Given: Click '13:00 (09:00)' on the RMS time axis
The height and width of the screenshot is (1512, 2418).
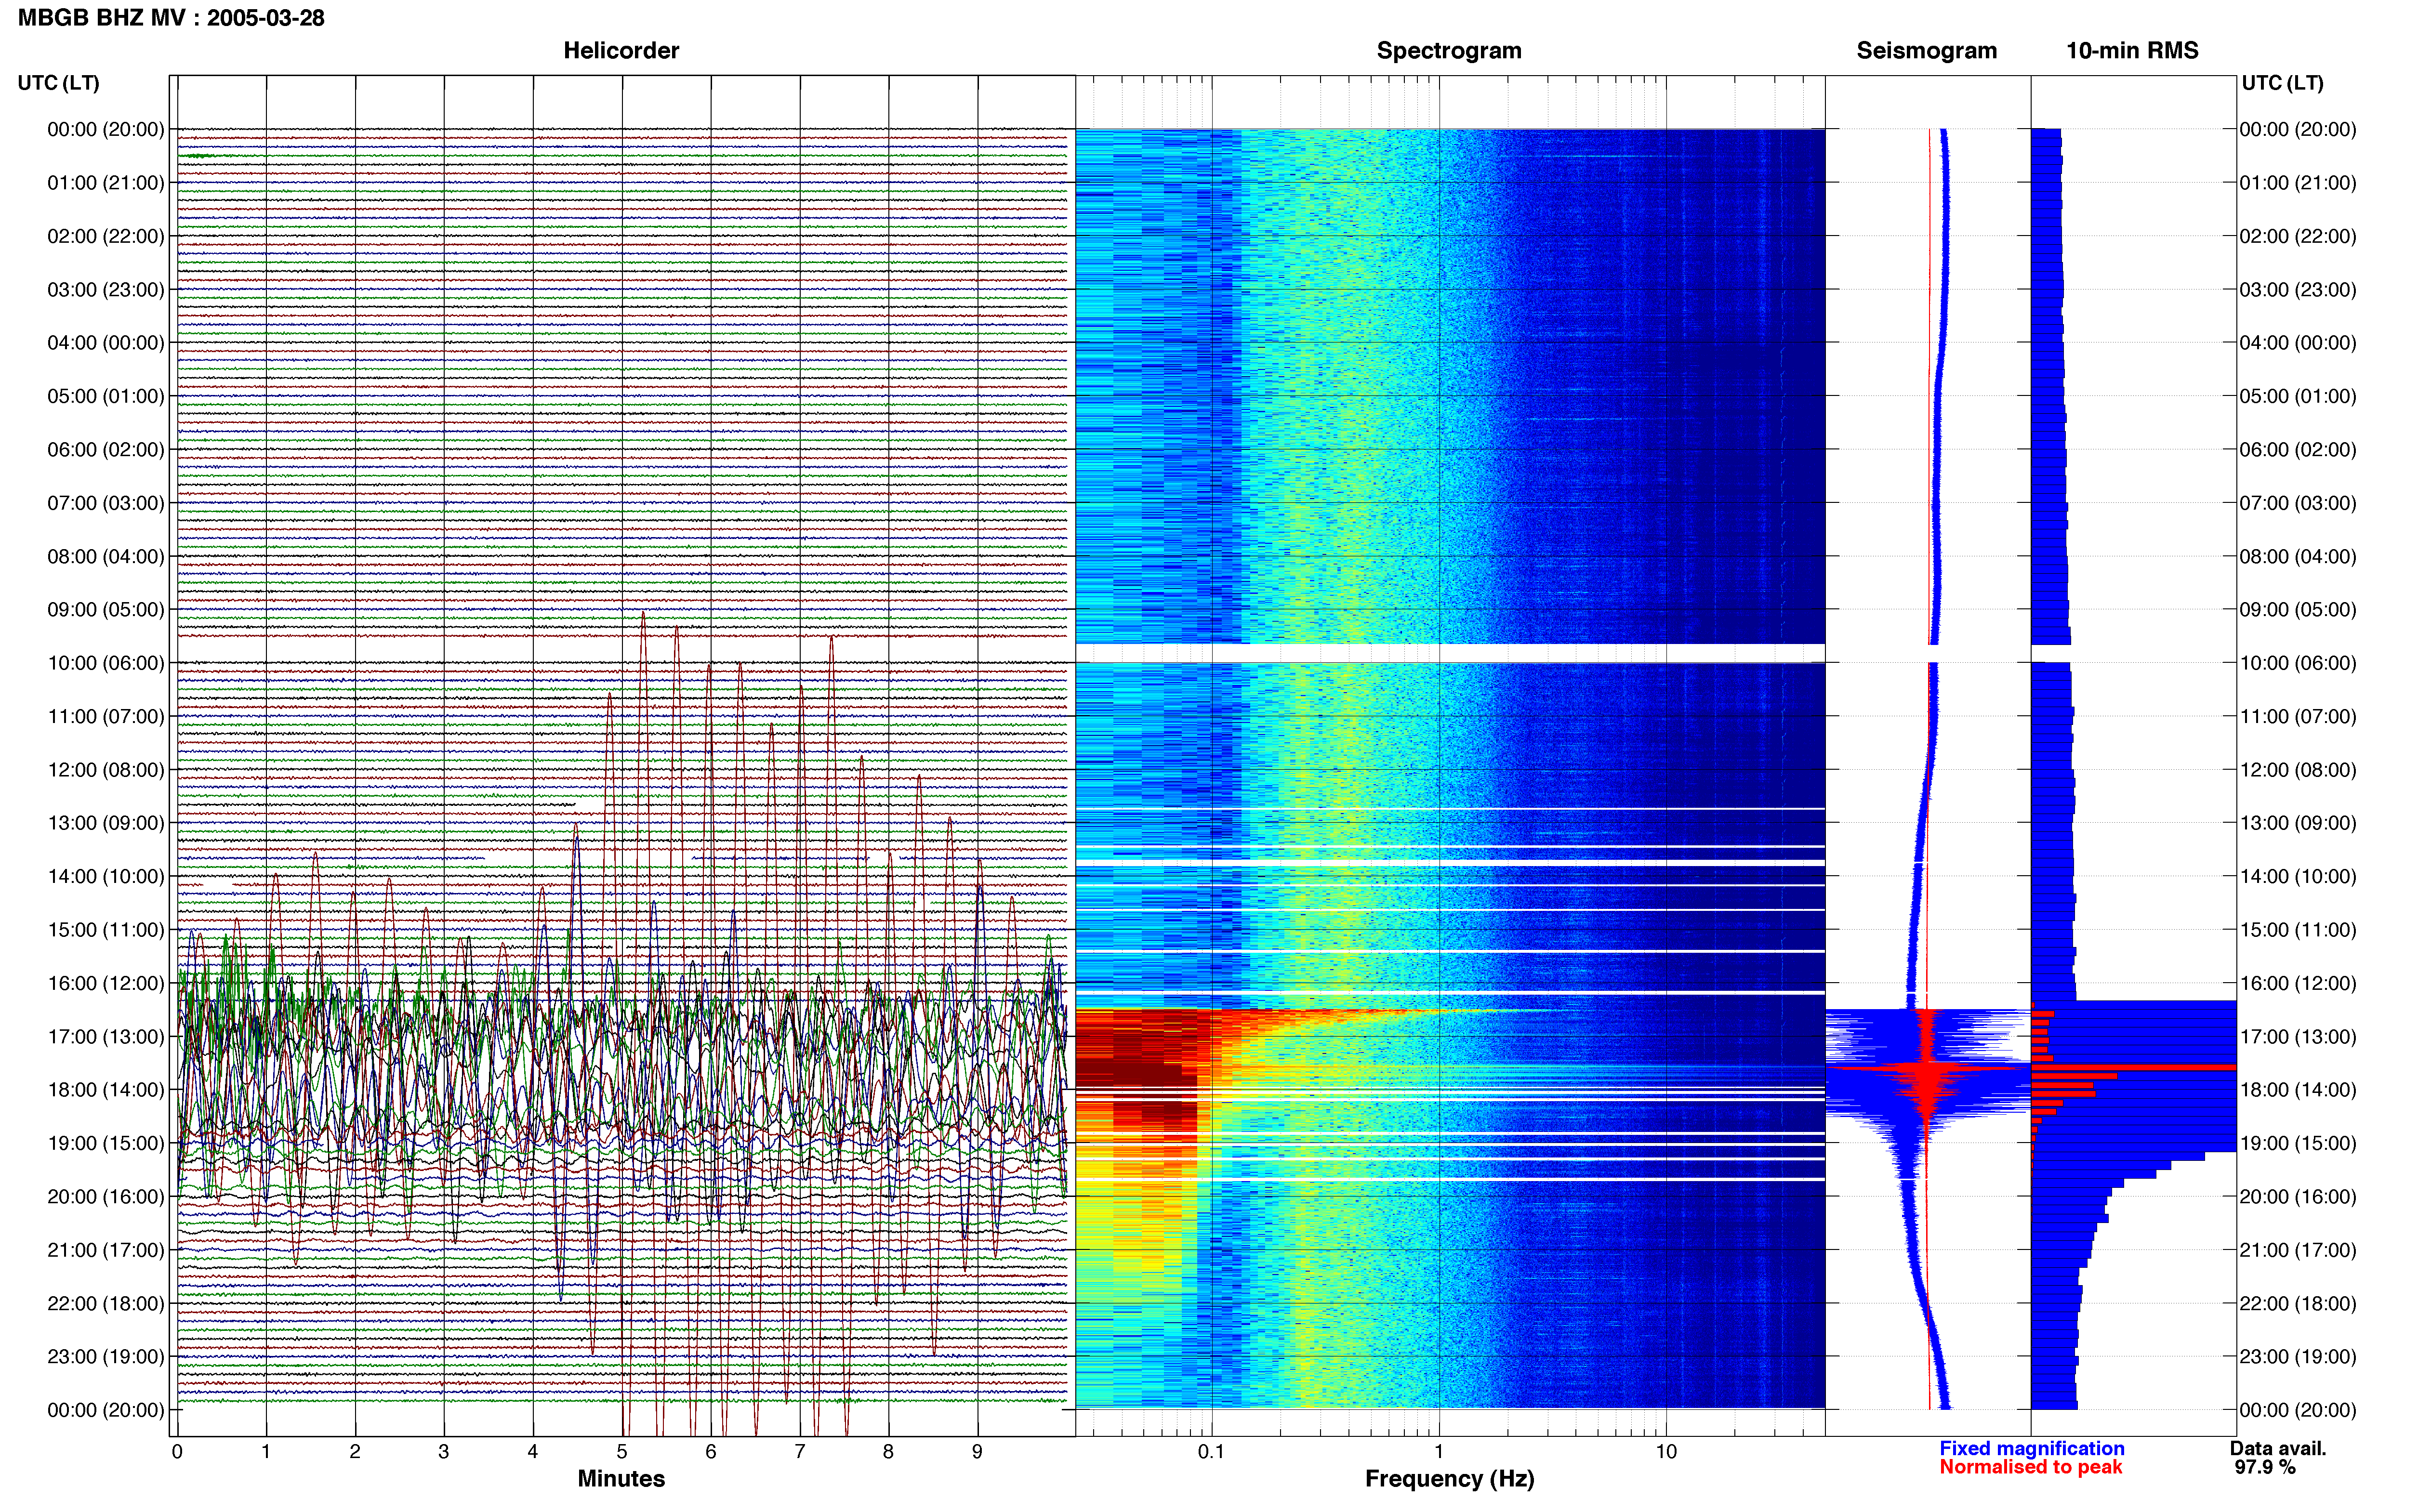Looking at the screenshot, I should pyautogui.click(x=2298, y=823).
